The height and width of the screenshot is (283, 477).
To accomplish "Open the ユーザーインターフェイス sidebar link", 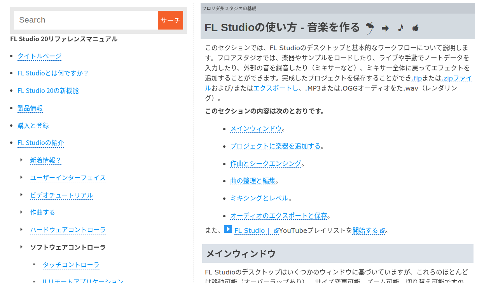I will [x=68, y=178].
